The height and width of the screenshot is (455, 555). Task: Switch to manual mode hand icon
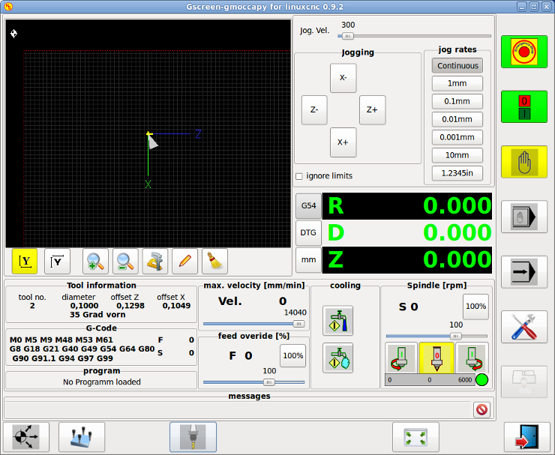coord(524,161)
